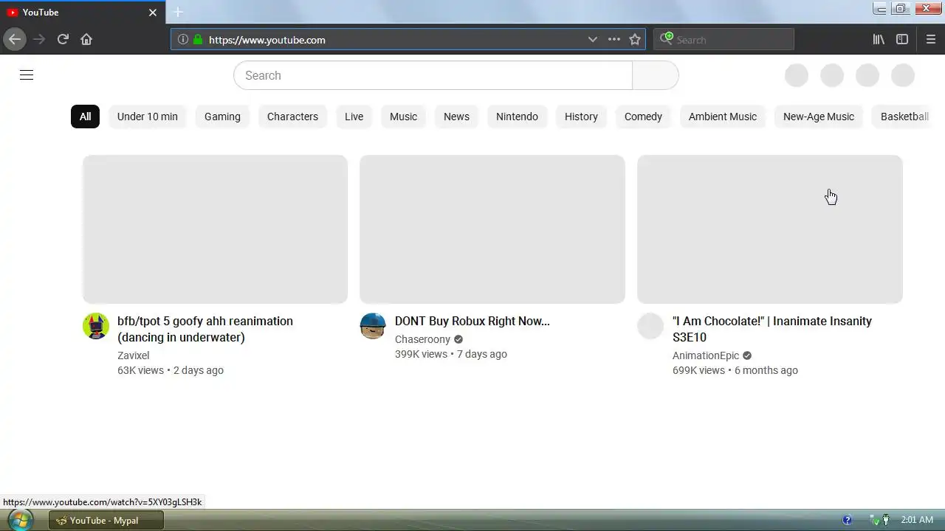The image size is (945, 531).
Task: Click Zavixel's channel avatar icon
Action: click(96, 326)
